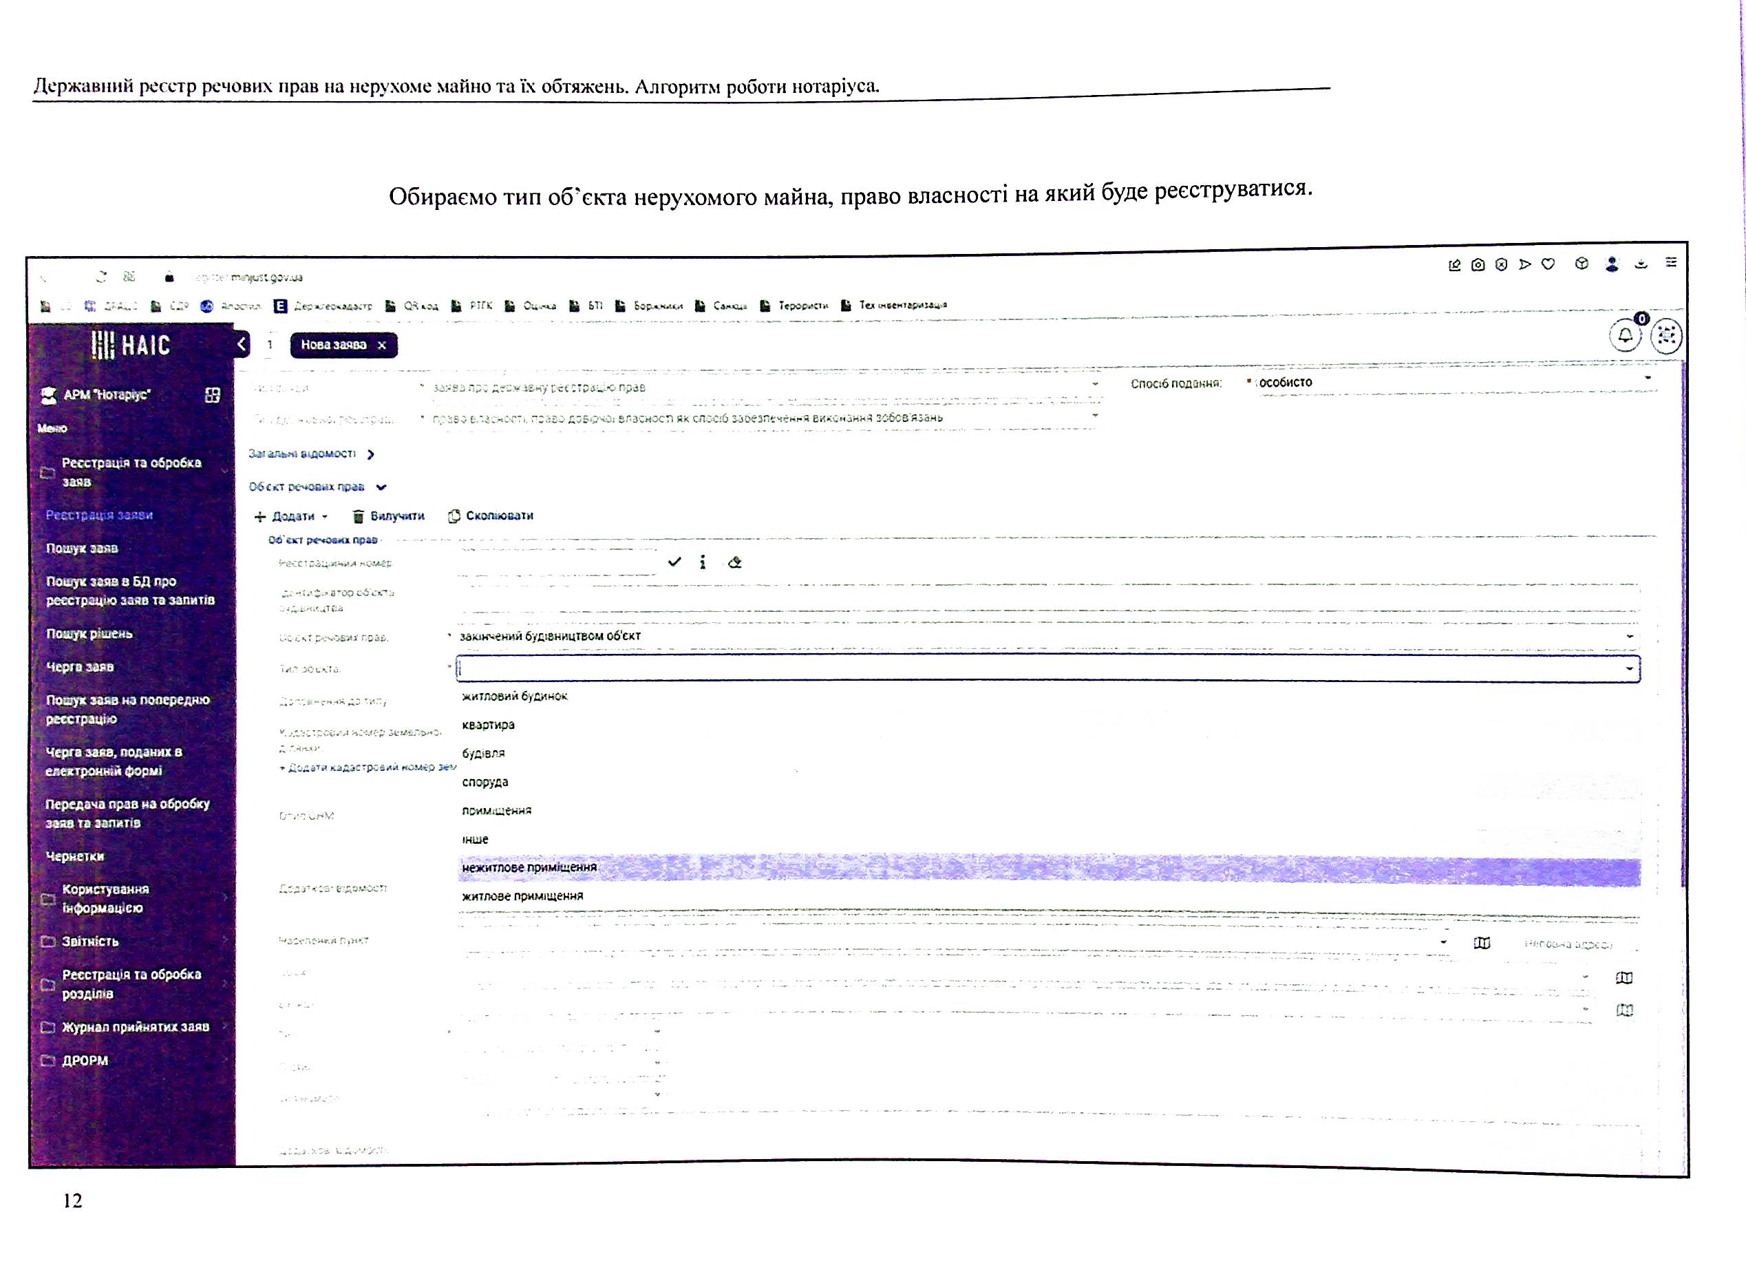This screenshot has width=1746, height=1263.
Task: Click the Держгеокадастр bookmark
Action: pos(323,306)
